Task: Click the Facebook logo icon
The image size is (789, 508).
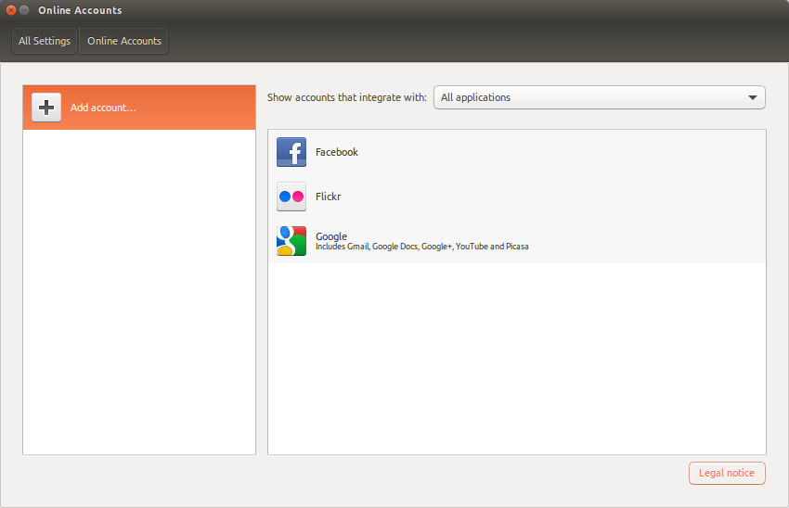Action: coord(291,152)
